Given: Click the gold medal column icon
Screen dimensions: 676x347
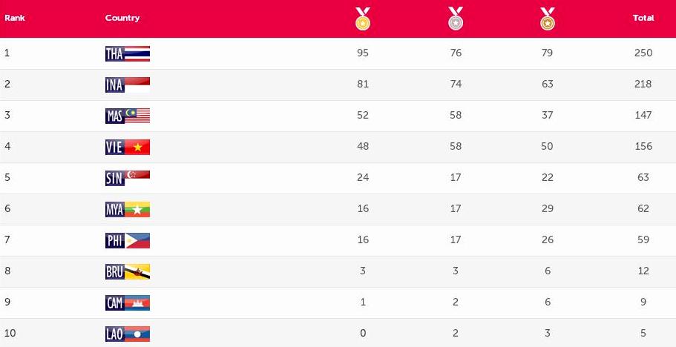Looking at the screenshot, I should pos(362,19).
